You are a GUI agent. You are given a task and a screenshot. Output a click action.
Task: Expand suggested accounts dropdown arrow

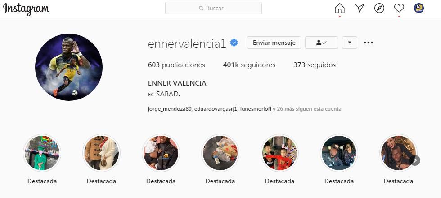click(x=350, y=43)
